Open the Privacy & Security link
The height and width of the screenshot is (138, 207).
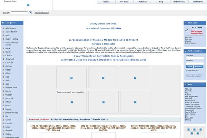click(x=192, y=102)
